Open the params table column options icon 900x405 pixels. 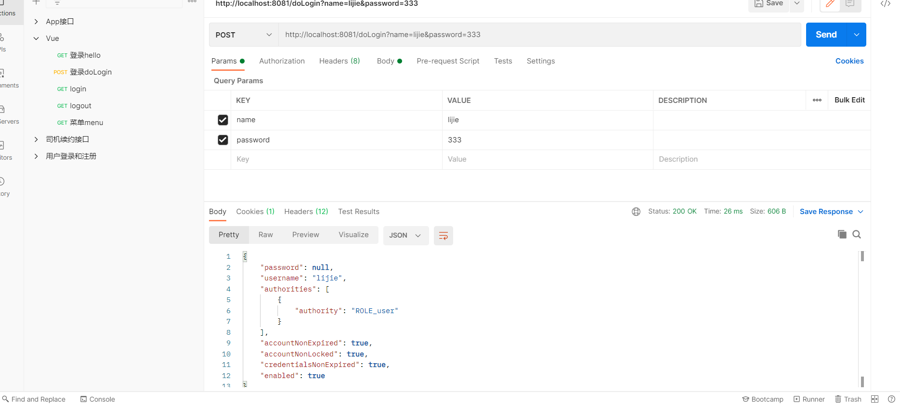pyautogui.click(x=817, y=100)
